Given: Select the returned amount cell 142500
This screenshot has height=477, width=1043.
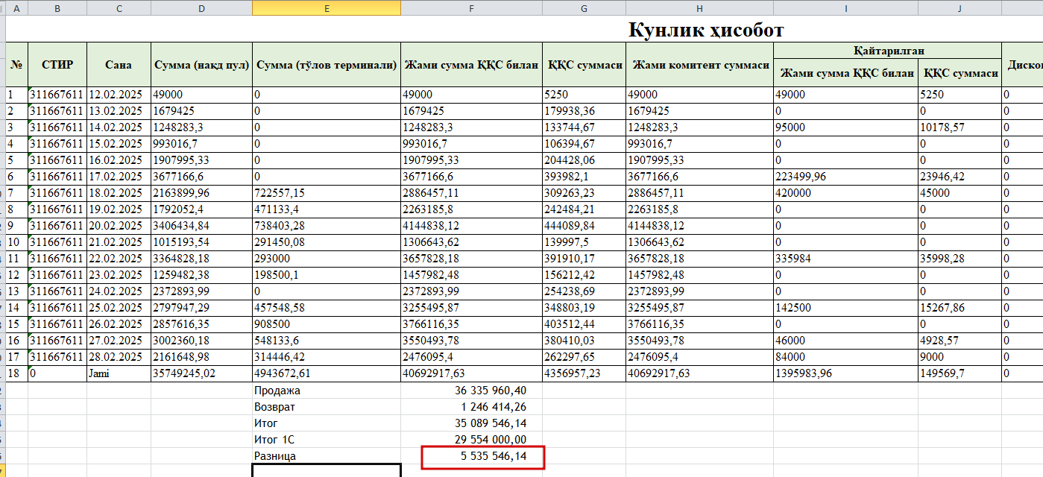Looking at the screenshot, I should pyautogui.click(x=845, y=308).
